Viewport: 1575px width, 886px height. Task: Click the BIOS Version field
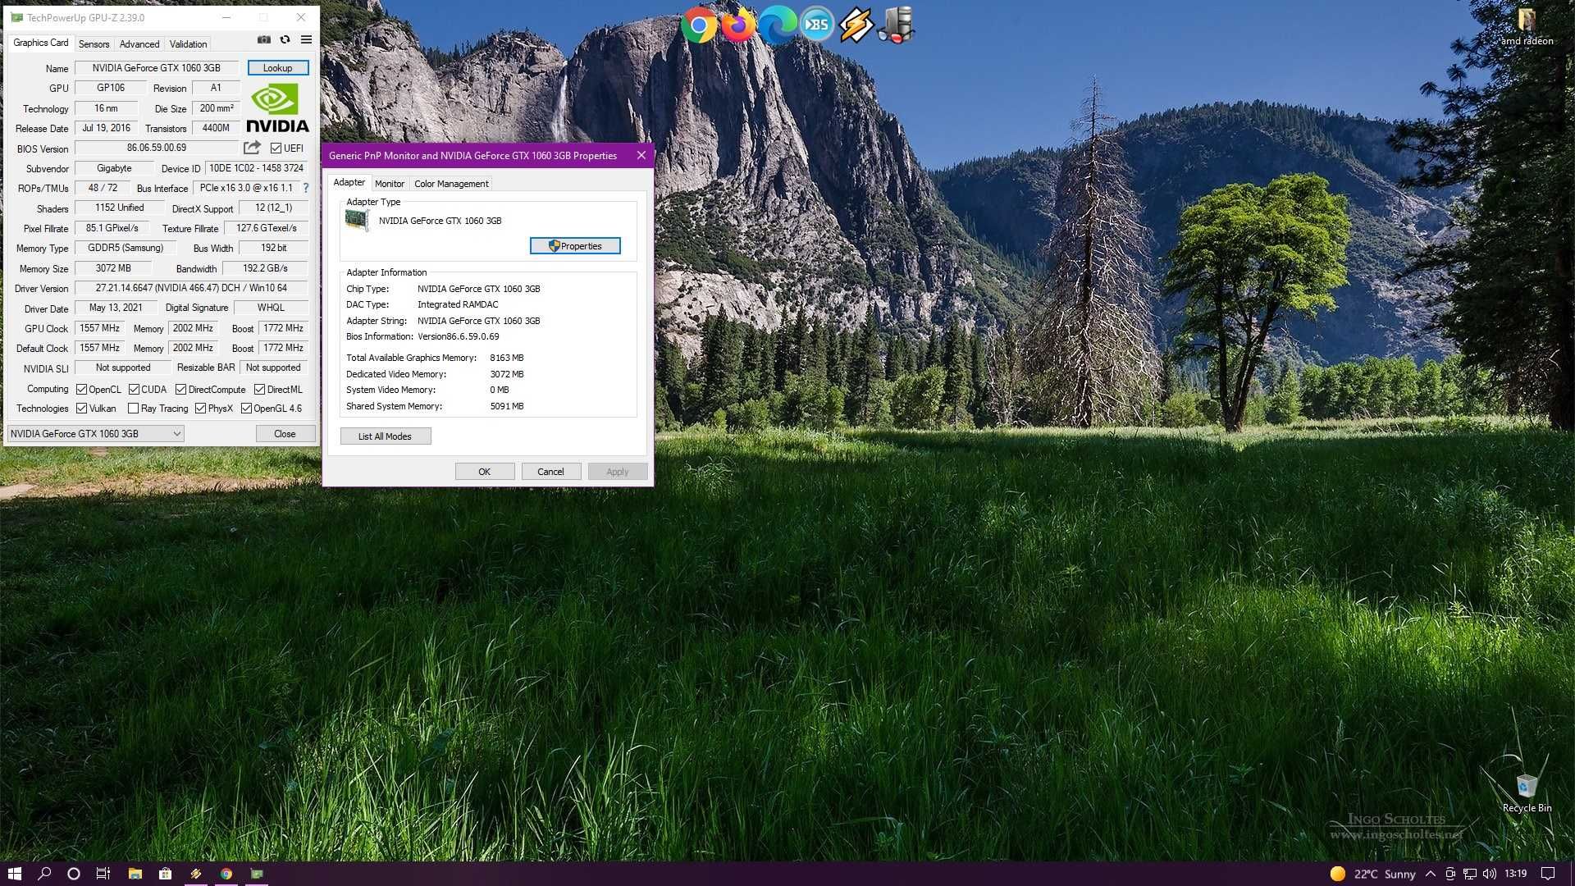point(157,148)
